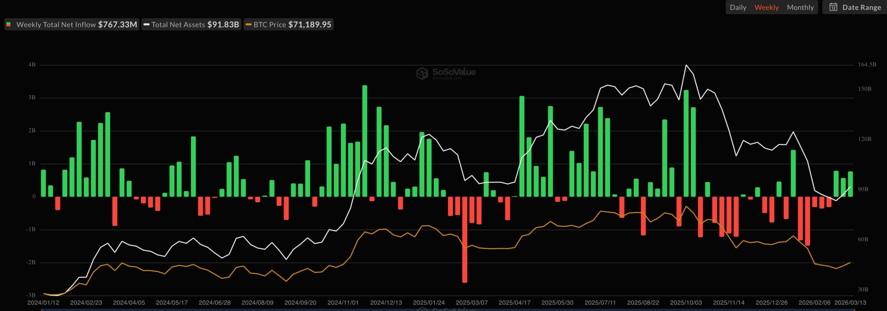Click the 120B right axis label
887x311 pixels.
pyautogui.click(x=865, y=139)
